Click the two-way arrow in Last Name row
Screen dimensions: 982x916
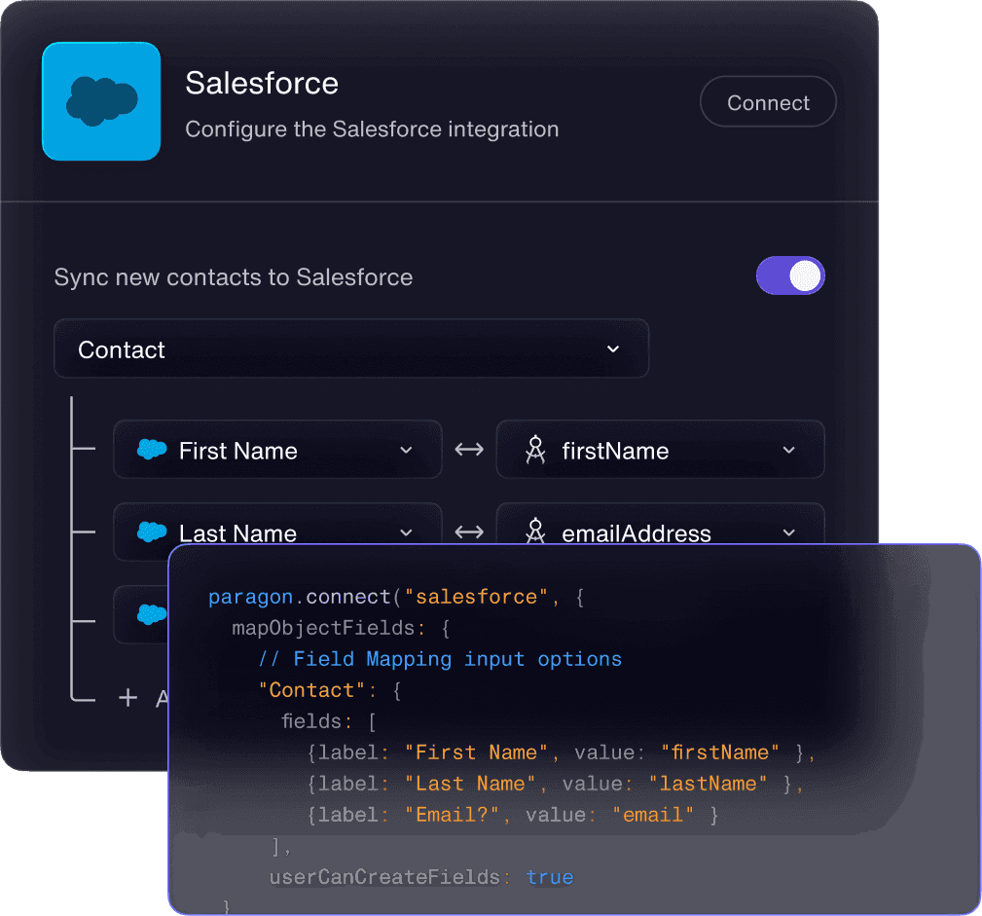coord(469,531)
